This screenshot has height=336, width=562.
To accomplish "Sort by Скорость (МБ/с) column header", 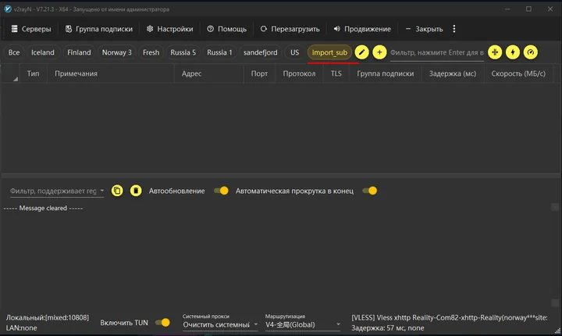I will [518, 73].
